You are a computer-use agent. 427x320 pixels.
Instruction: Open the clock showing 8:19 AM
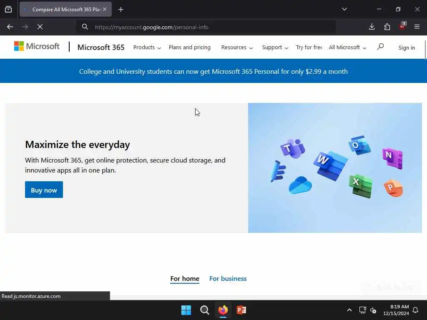coord(396,310)
